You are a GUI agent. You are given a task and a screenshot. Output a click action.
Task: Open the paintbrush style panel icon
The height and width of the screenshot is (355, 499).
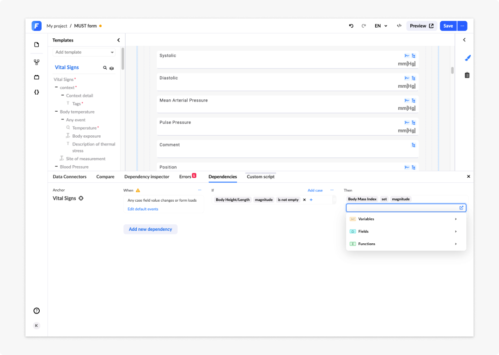click(x=467, y=58)
